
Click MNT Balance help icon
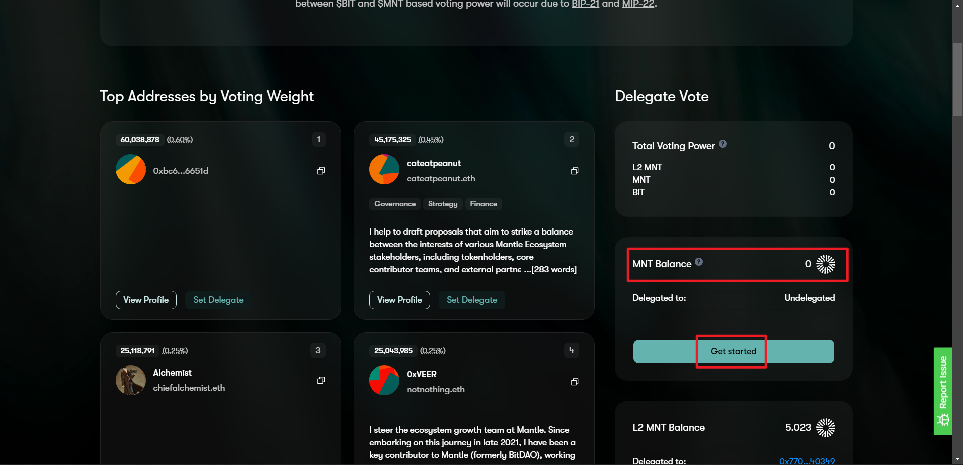click(x=699, y=262)
